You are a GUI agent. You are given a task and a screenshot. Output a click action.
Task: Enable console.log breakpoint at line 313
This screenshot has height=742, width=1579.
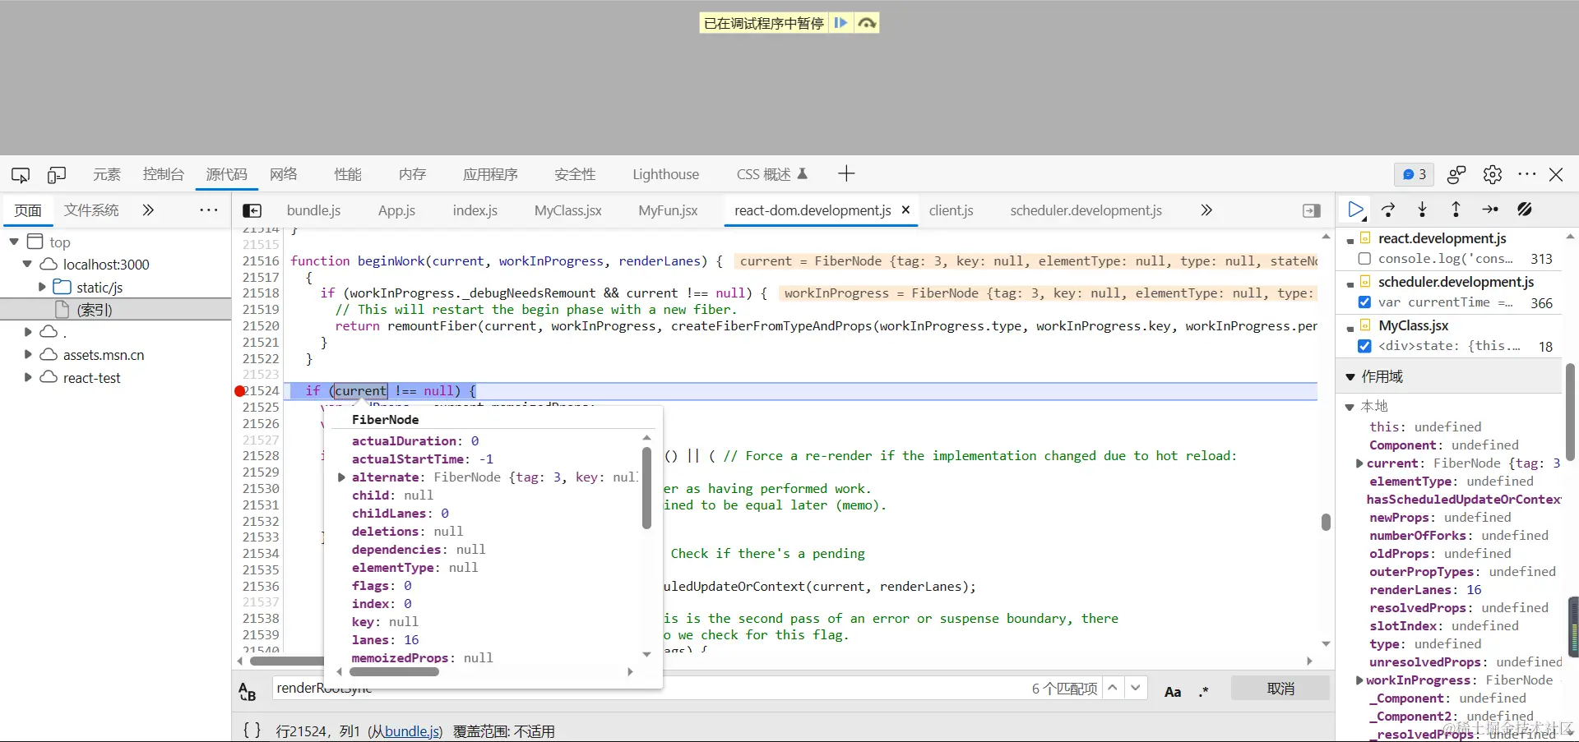point(1364,259)
